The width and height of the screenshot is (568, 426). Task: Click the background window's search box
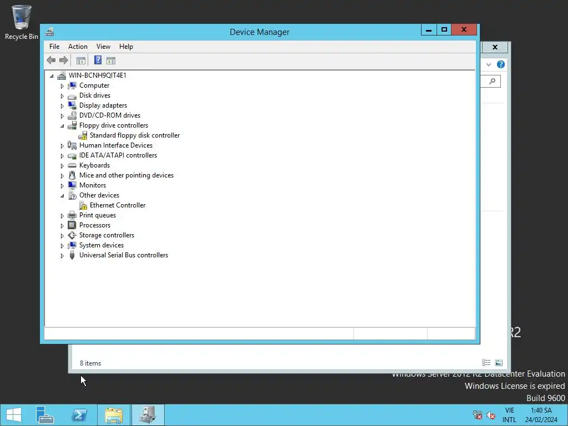point(490,81)
